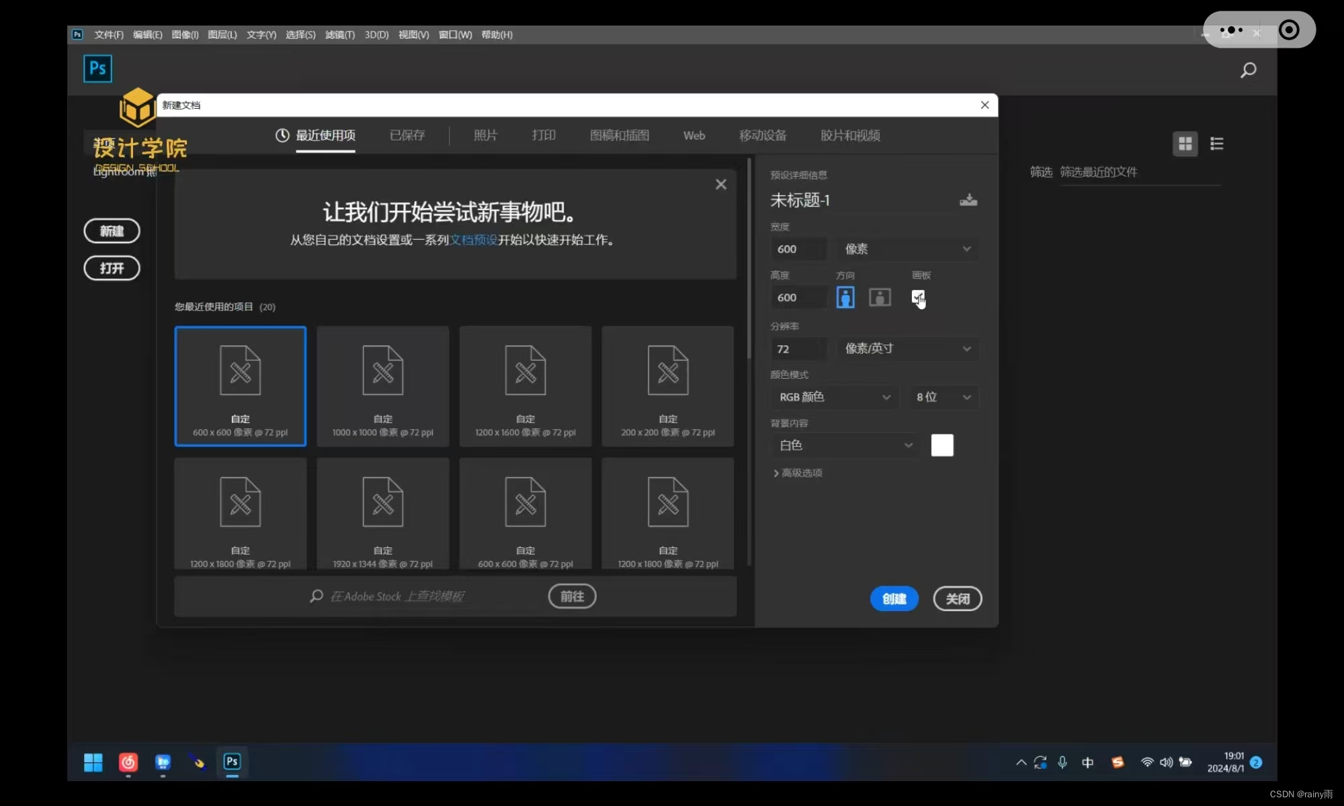The height and width of the screenshot is (806, 1344).
Task: Show hidden tray icons chevron
Action: tap(1021, 762)
